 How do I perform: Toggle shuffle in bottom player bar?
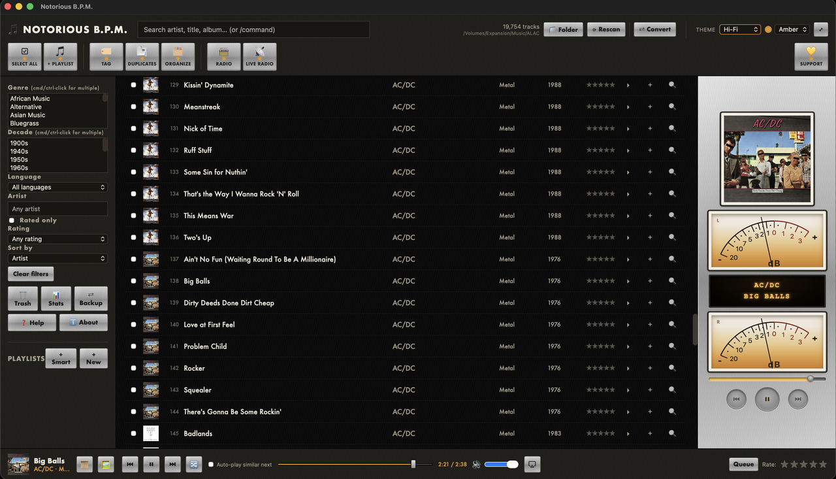(x=193, y=464)
